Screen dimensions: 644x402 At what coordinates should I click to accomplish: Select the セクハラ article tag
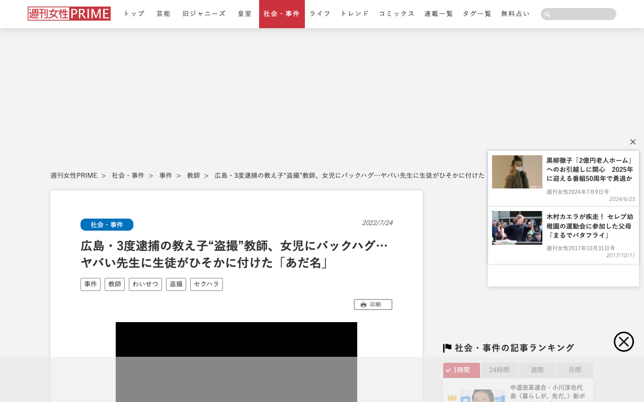[206, 284]
